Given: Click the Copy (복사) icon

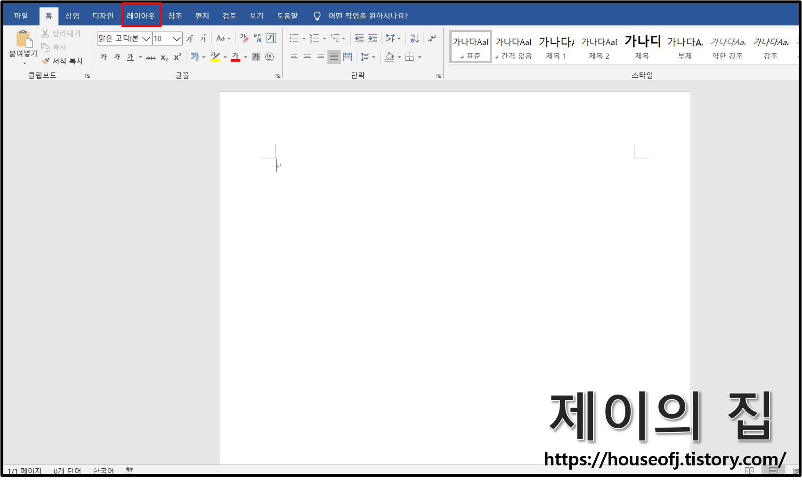Looking at the screenshot, I should [x=46, y=47].
